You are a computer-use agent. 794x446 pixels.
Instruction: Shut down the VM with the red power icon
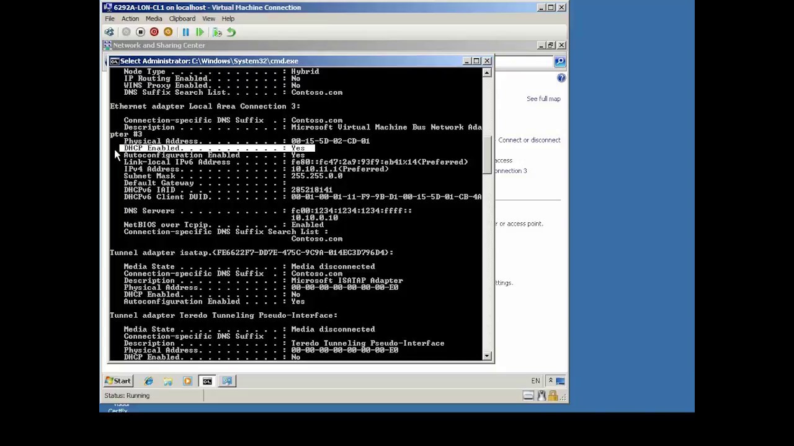click(x=154, y=32)
